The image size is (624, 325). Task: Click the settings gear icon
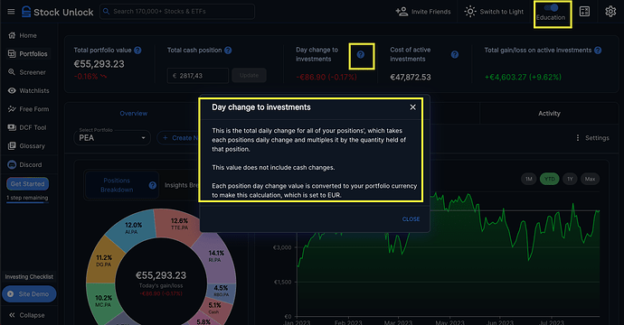610,12
